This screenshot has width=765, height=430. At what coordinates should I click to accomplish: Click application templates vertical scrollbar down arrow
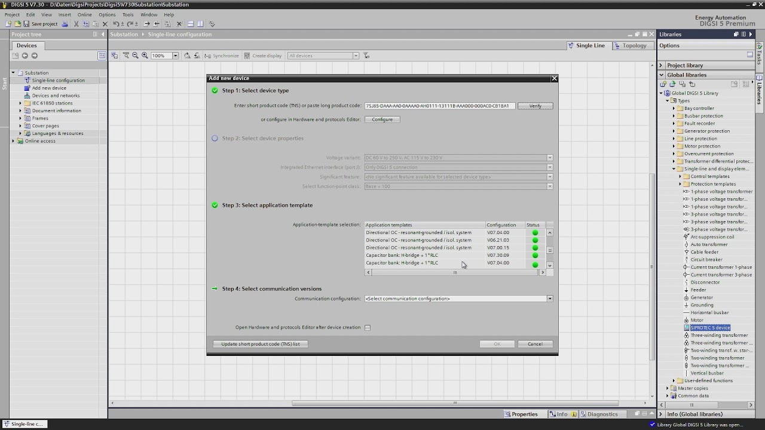click(550, 265)
